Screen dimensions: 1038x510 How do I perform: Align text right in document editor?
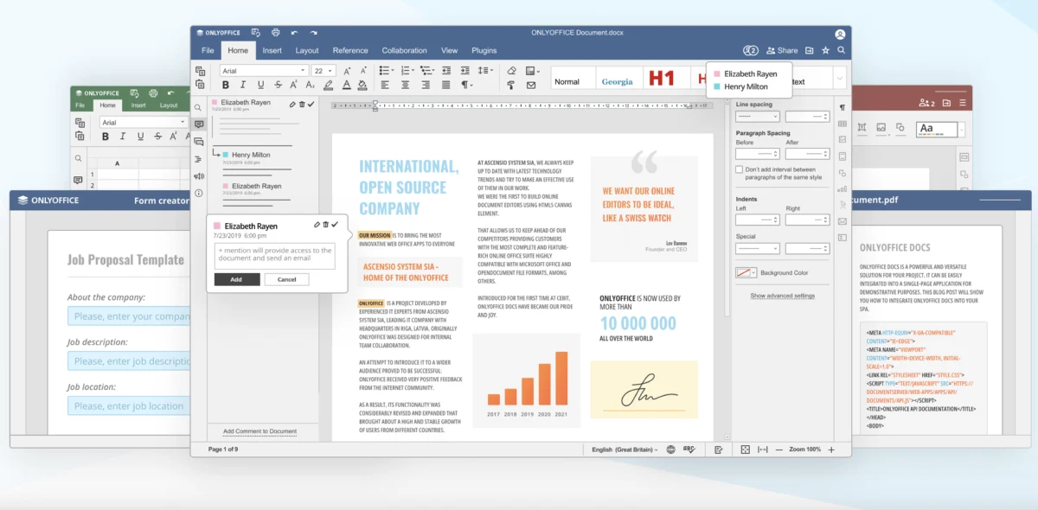point(426,85)
